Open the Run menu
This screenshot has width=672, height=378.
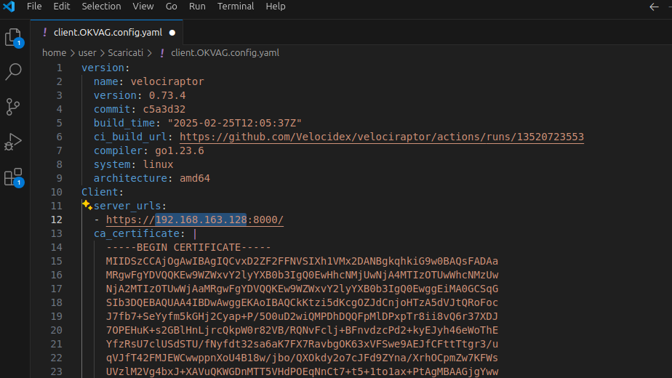(x=197, y=7)
